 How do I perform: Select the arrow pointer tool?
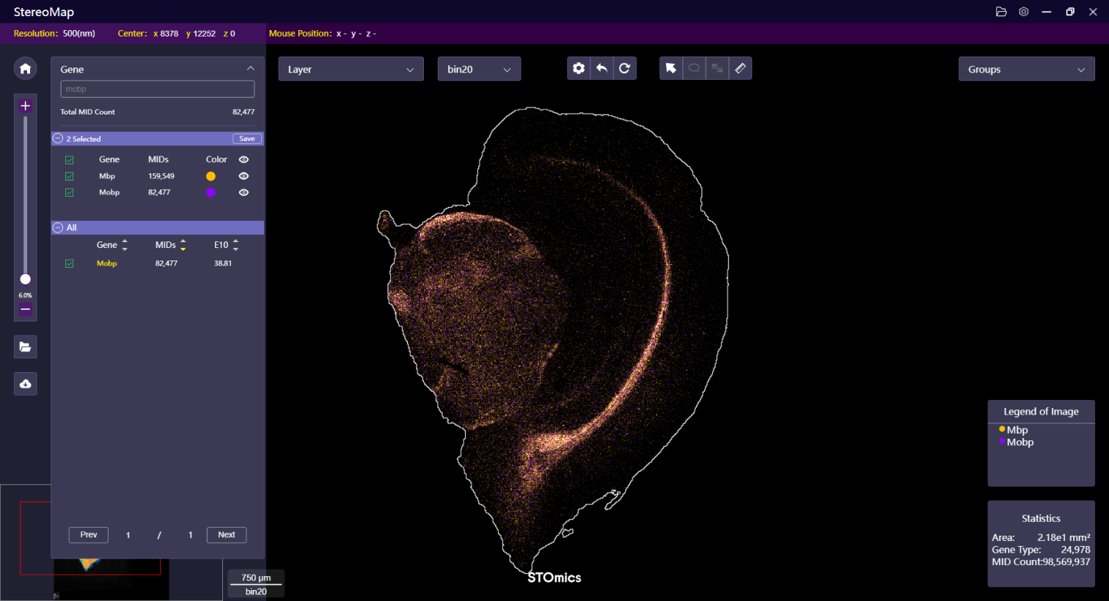click(x=670, y=68)
